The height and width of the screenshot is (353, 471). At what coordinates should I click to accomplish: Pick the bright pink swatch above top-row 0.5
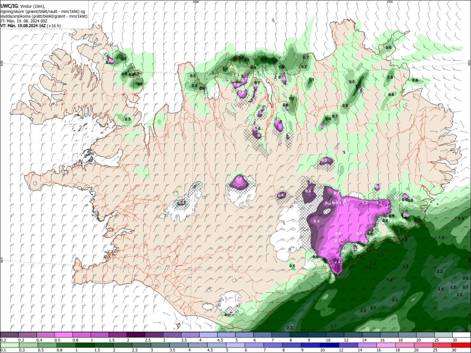point(63,335)
